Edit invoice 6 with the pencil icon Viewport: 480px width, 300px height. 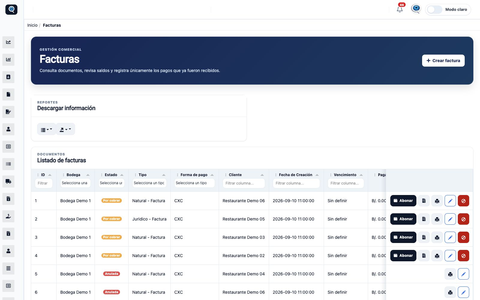click(463, 292)
